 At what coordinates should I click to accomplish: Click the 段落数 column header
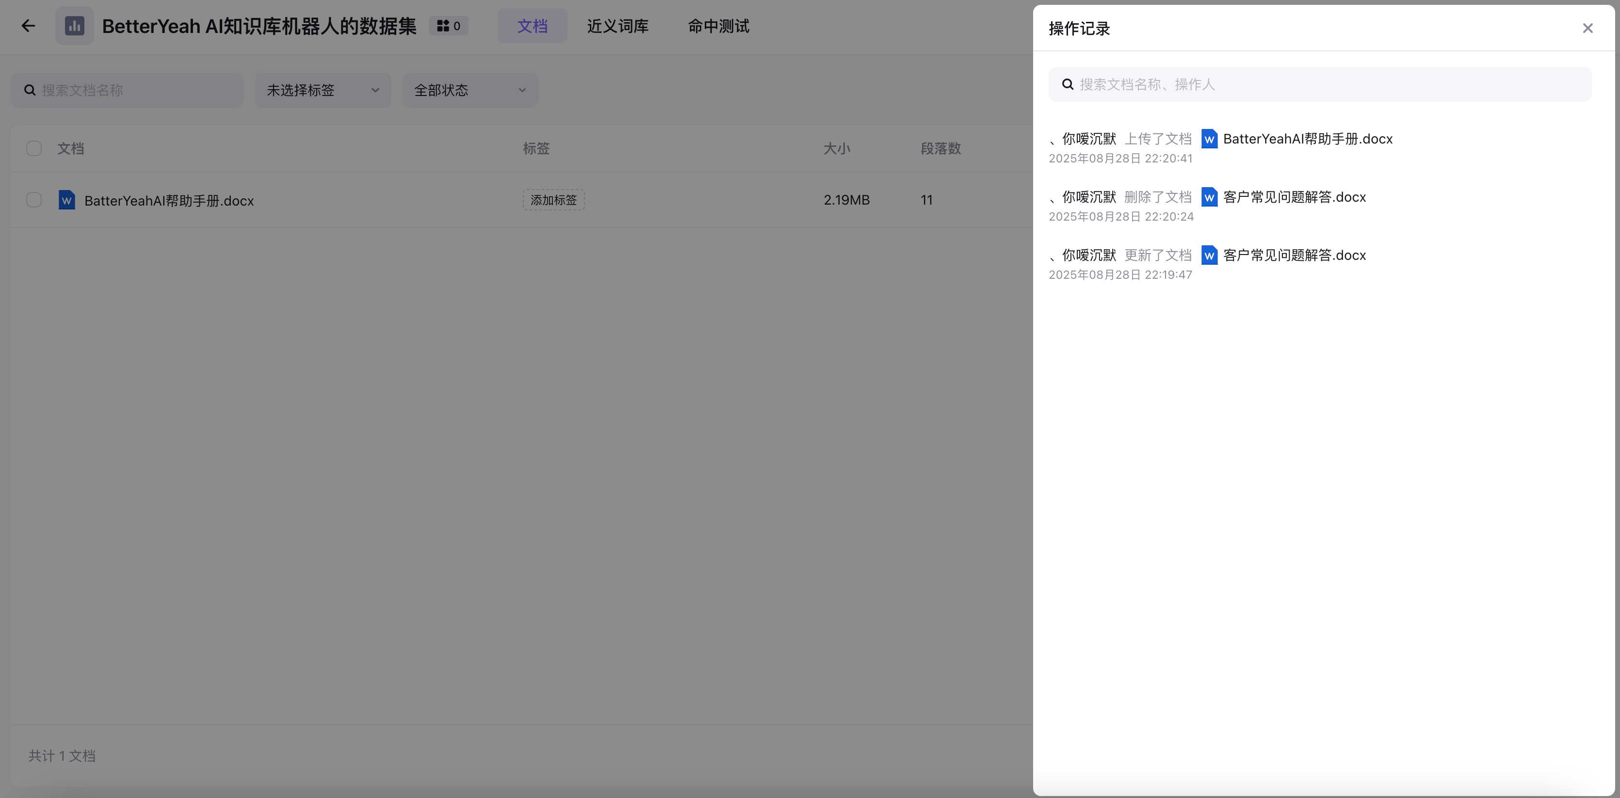click(940, 148)
